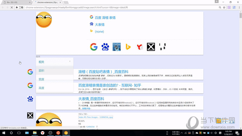Open 大表情 Baidu guess link
Viewport: 242px width, 136px height.
point(100,24)
